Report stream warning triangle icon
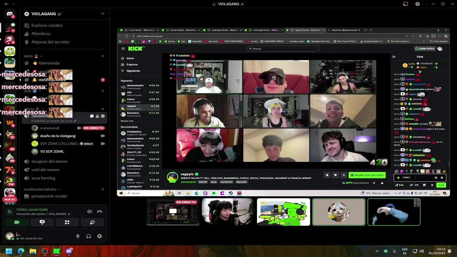The image size is (457, 257). click(382, 183)
